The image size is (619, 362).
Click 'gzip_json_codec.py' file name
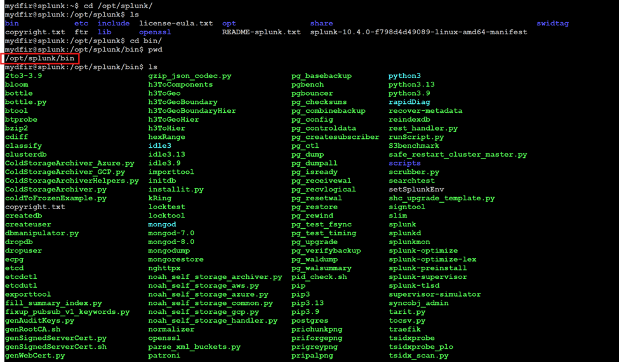pyautogui.click(x=190, y=75)
